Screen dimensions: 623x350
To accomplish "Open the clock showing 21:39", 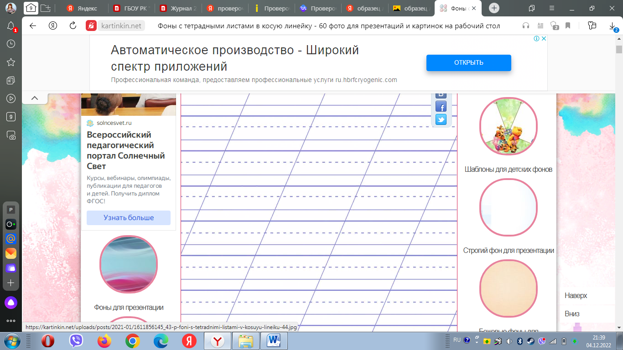I will click(599, 340).
